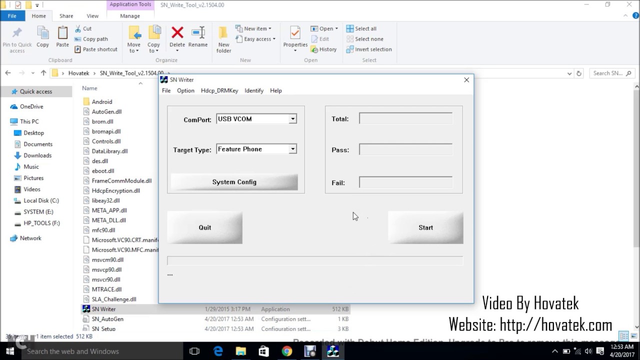The width and height of the screenshot is (640, 360).
Task: Open Windows Store taskbar icon
Action: 263,351
